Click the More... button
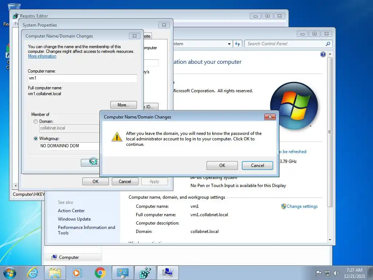373x280 pixels. click(123, 105)
